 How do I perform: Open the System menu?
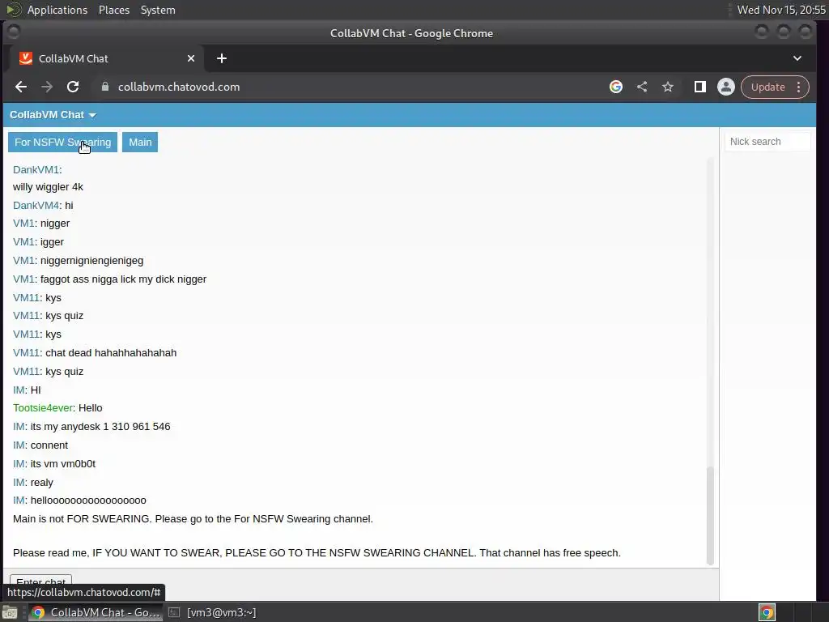[x=158, y=10]
